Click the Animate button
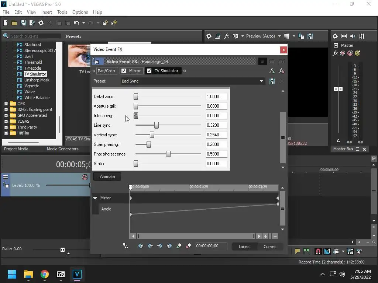The height and width of the screenshot is (283, 378). pos(107,177)
